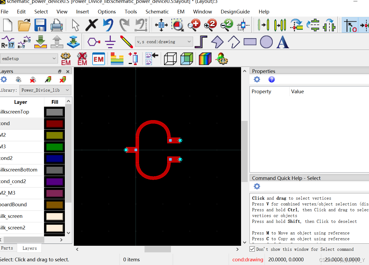Save the design with the floppy disk icon

[40, 25]
